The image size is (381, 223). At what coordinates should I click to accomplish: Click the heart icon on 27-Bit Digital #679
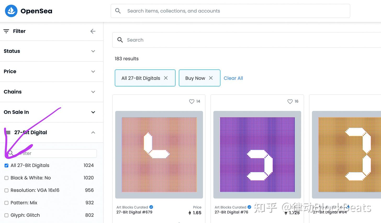tap(192, 101)
